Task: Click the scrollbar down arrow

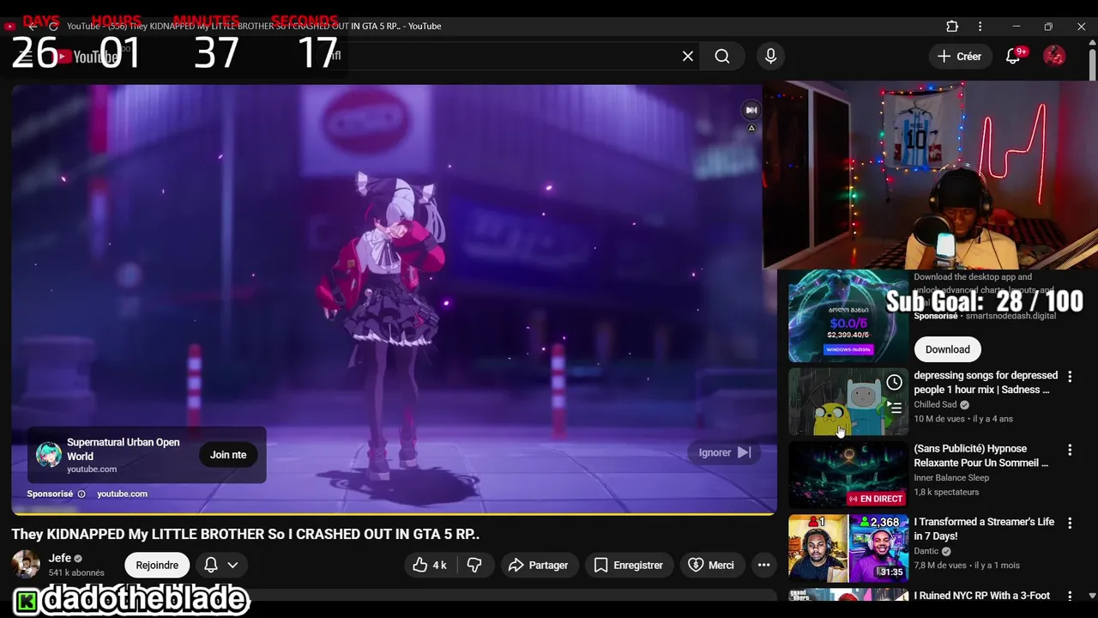Action: click(1092, 596)
